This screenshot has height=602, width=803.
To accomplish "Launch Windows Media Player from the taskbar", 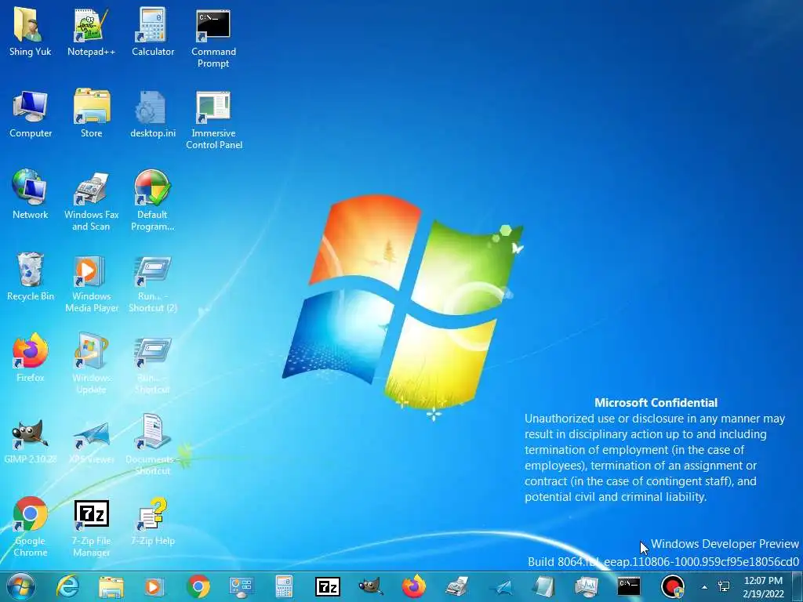I will point(154,586).
